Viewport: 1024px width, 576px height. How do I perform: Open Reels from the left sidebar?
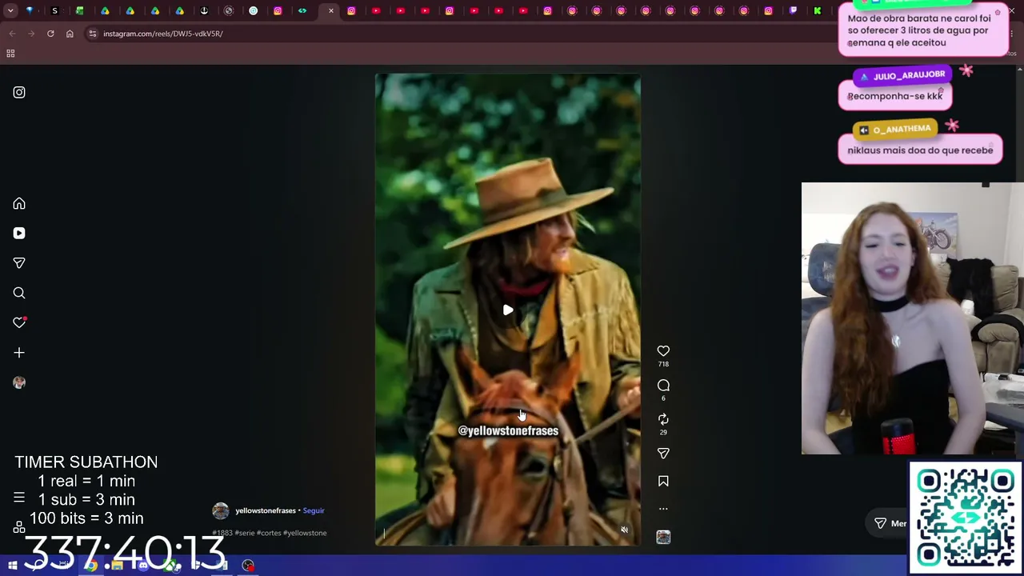[x=19, y=234]
